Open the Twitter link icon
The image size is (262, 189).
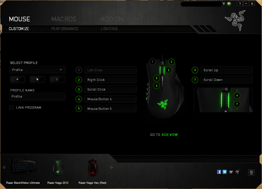[225, 172]
